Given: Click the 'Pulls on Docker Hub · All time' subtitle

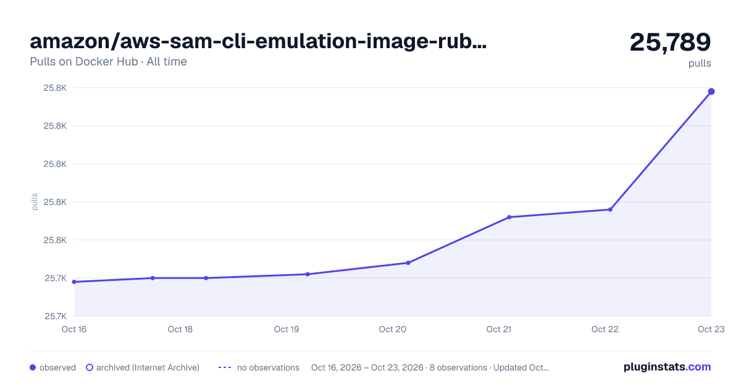Looking at the screenshot, I should click(108, 62).
